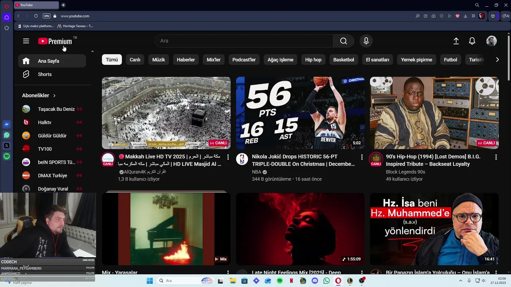Viewport: 511px width, 287px height.
Task: Click the Ara search input field
Action: pos(244,41)
